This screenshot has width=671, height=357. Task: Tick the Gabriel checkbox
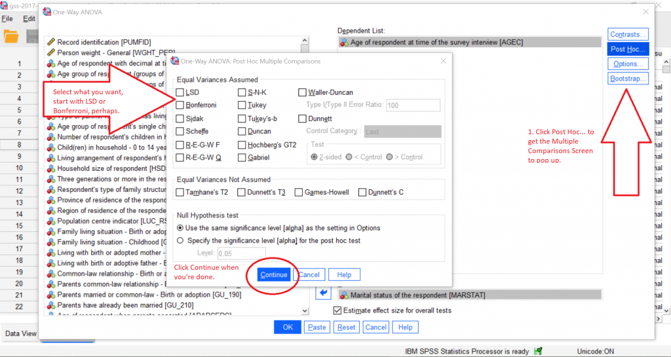242,157
